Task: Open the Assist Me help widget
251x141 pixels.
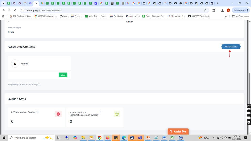Action: click(x=178, y=131)
